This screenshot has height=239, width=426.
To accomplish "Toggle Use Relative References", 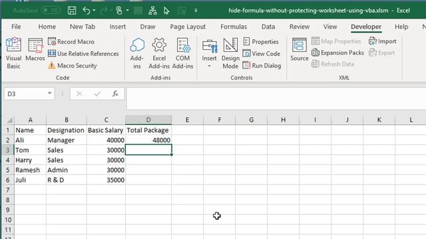I will point(83,54).
